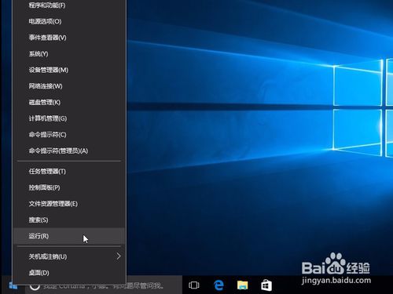The width and height of the screenshot is (393, 294).
Task: Open 控制面板(P) from the menu
Action: [x=69, y=187]
